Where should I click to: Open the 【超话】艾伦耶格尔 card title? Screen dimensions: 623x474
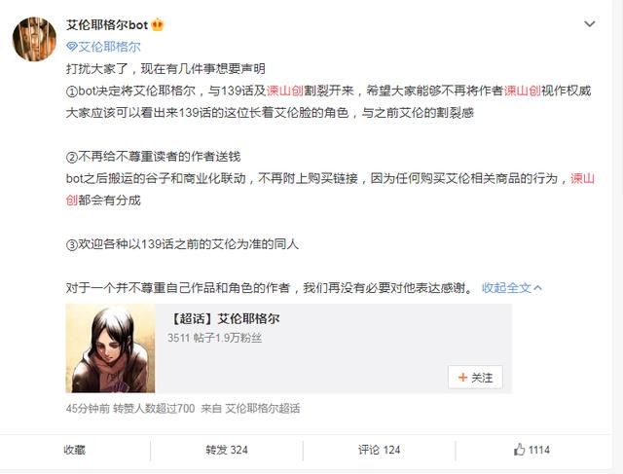click(225, 318)
